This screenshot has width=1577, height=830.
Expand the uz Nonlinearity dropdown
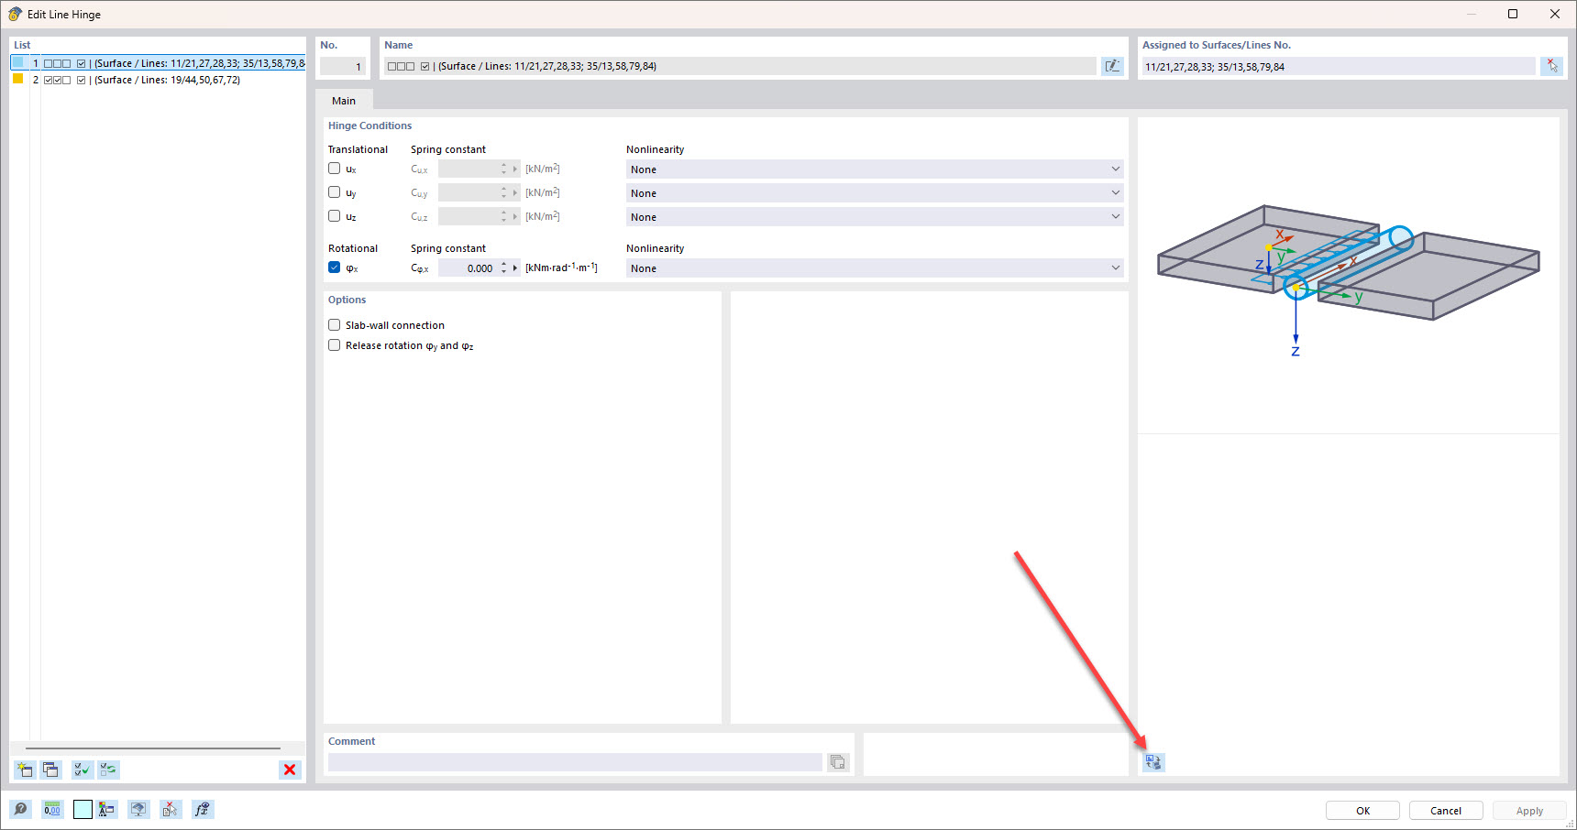[875, 217]
